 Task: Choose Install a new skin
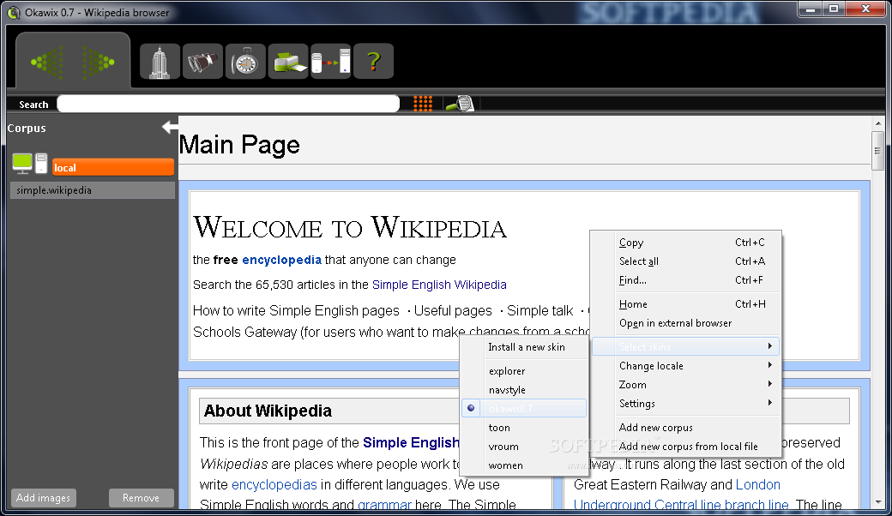524,346
